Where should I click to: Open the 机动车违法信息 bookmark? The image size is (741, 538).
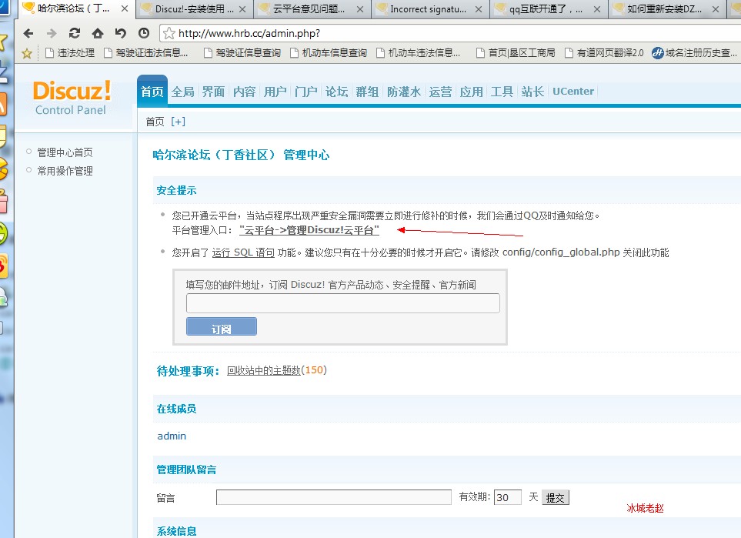[419, 53]
